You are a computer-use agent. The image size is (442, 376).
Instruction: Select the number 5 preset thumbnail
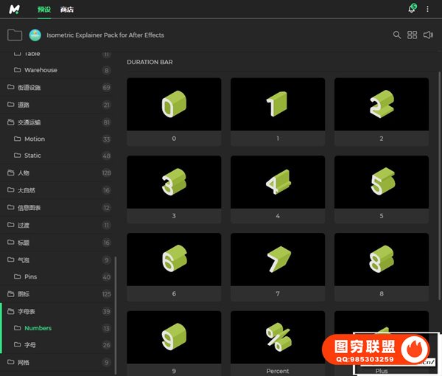(381, 181)
